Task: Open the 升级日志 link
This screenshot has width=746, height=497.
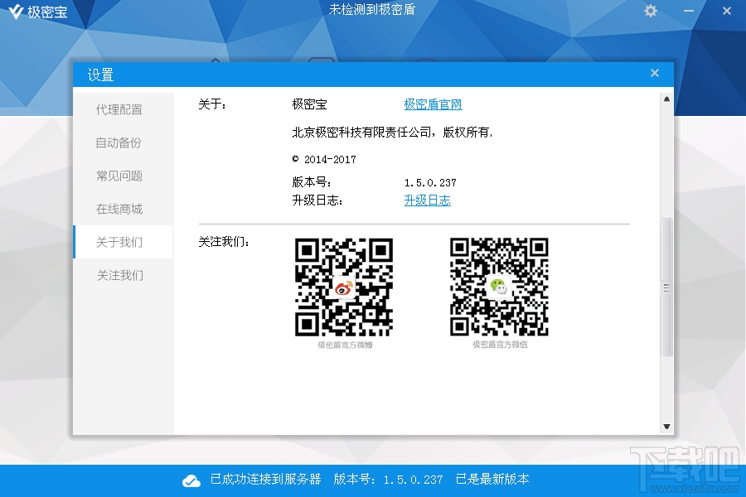Action: click(427, 200)
